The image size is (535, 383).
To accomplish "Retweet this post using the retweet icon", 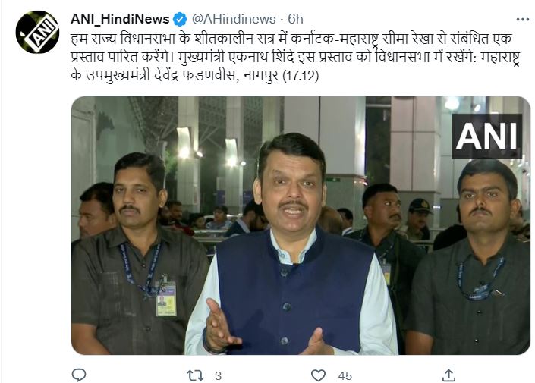I will tap(196, 375).
